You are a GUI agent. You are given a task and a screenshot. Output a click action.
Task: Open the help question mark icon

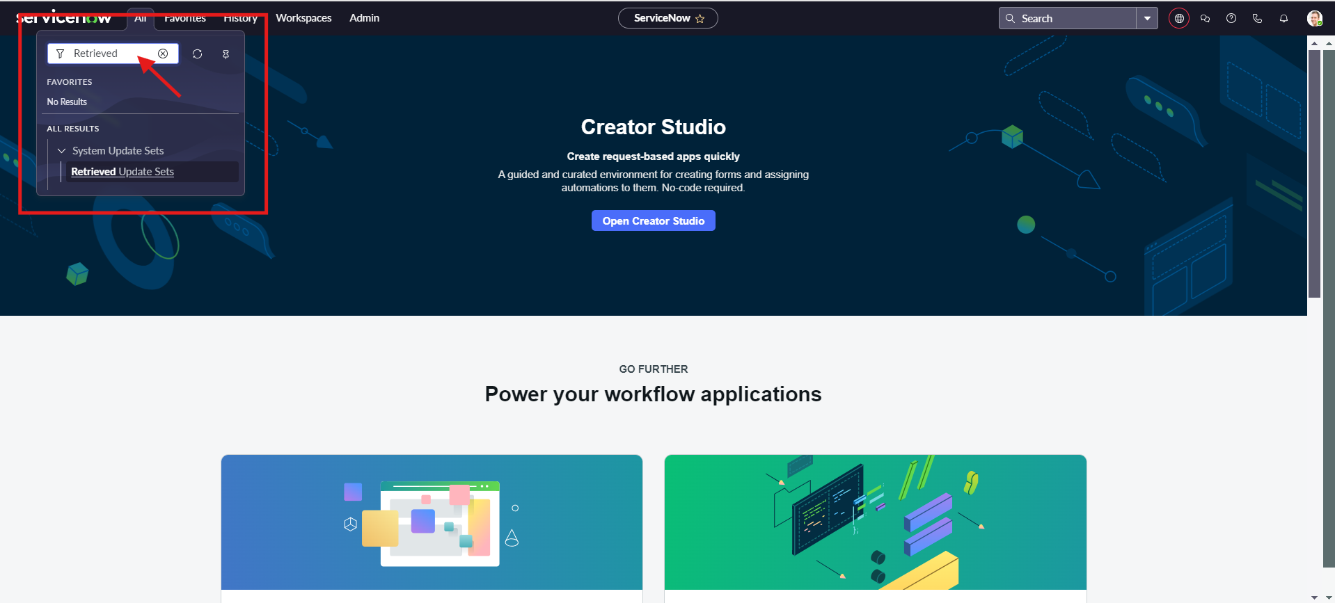[1231, 19]
